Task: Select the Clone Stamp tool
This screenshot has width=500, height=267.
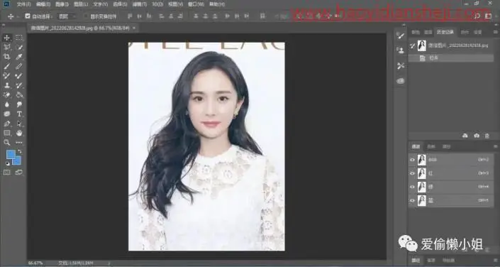Action: pos(6,85)
